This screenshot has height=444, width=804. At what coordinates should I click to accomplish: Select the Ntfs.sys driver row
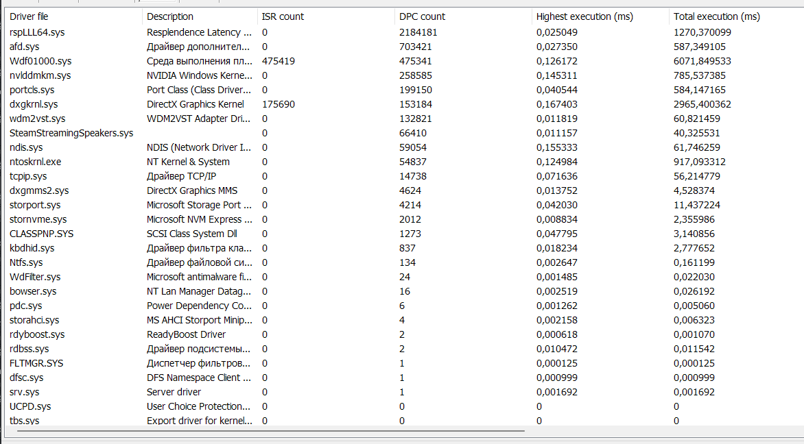405,262
